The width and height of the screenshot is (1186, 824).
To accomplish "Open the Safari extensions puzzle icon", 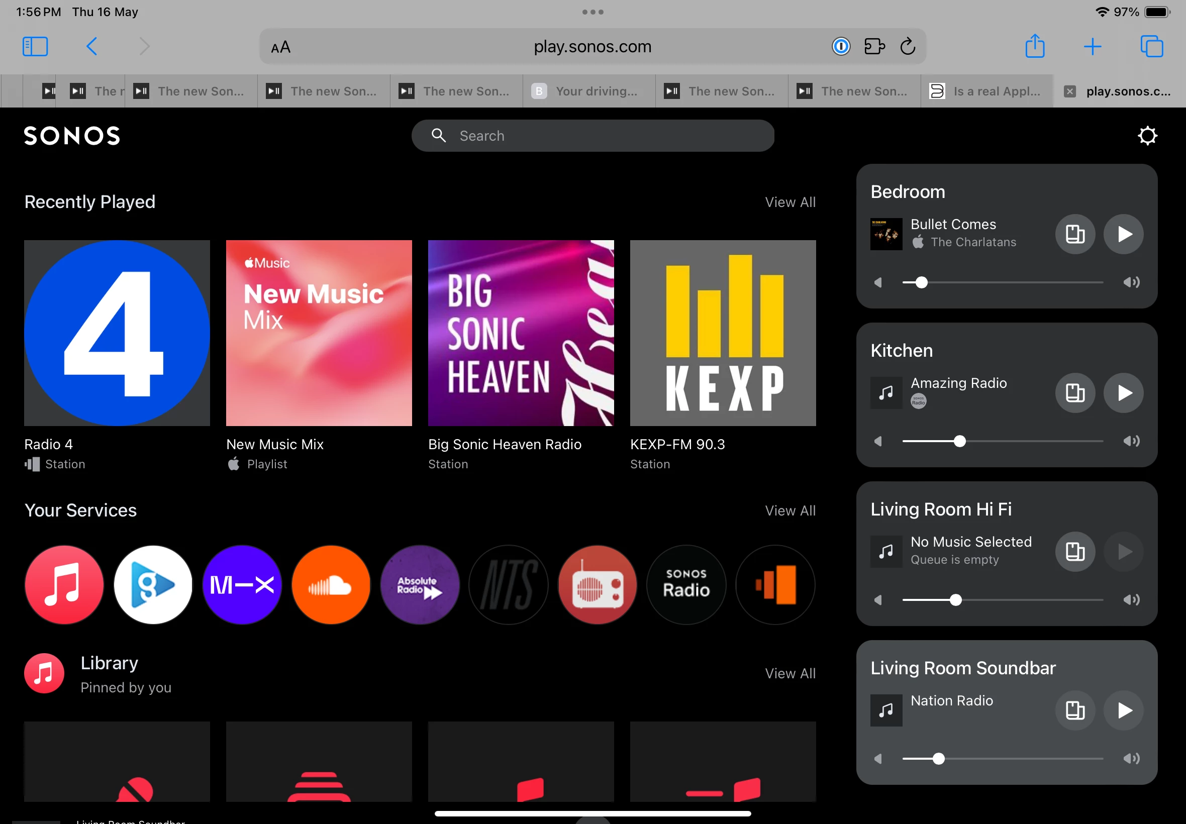I will click(x=874, y=46).
